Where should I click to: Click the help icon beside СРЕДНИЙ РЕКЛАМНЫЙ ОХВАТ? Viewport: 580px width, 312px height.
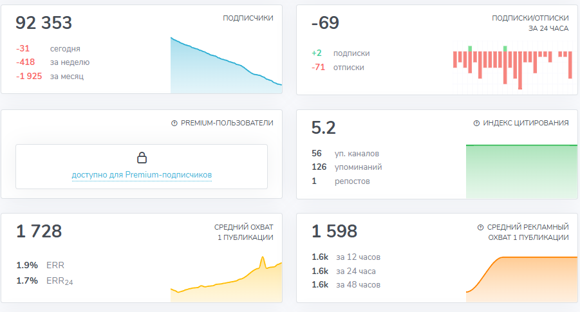click(x=480, y=227)
